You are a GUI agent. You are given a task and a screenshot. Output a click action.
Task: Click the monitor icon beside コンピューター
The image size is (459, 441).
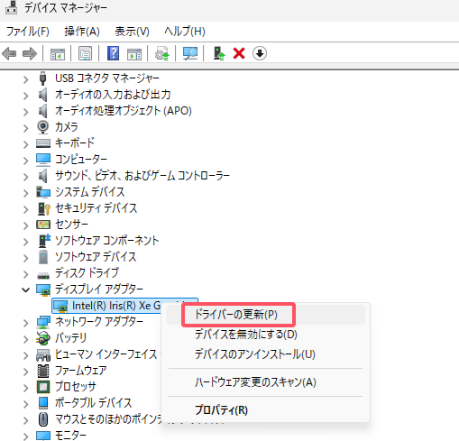43,160
